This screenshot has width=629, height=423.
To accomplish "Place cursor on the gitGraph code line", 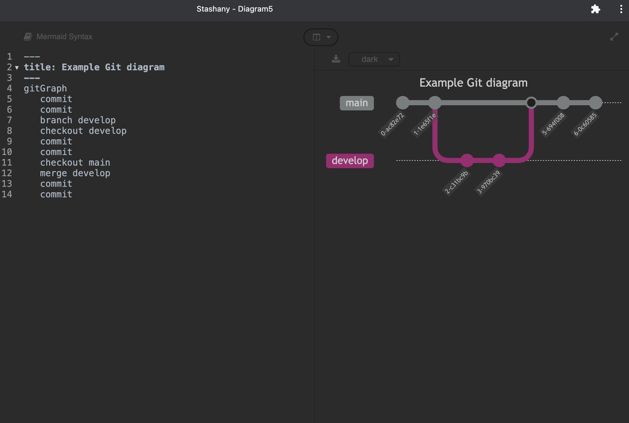I will click(45, 88).
